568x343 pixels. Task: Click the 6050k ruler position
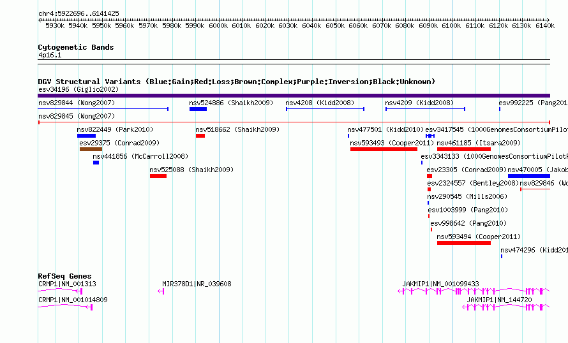(x=335, y=26)
